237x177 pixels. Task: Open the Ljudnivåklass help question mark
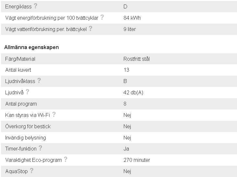(x=39, y=80)
